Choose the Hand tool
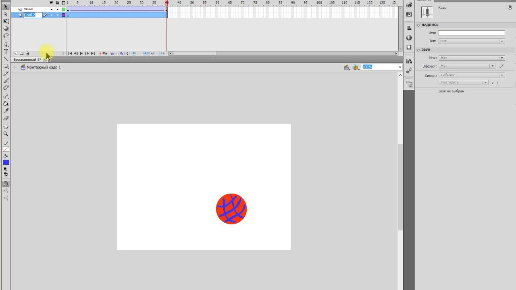The width and height of the screenshot is (516, 290). tap(6, 126)
